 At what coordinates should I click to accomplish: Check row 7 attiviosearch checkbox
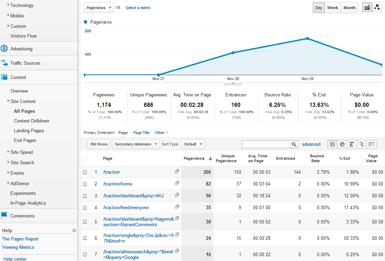[85, 254]
